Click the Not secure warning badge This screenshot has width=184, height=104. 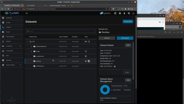tap(16, 9)
